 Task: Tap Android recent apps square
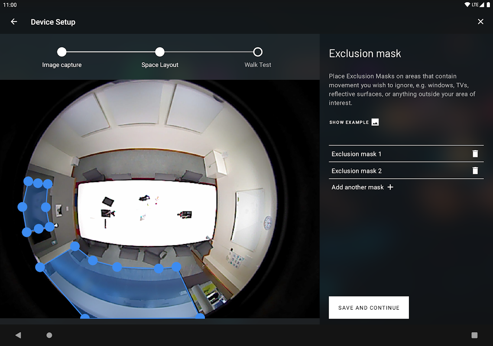(474, 335)
